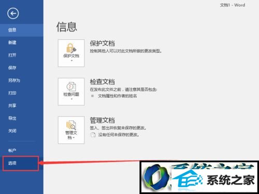259x194 pixels.
Task: Click the back arrow circle icon
Action: point(13,13)
